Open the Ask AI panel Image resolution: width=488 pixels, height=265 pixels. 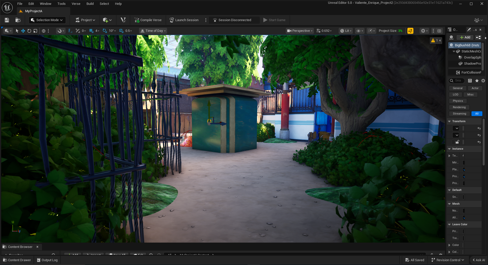click(479, 260)
